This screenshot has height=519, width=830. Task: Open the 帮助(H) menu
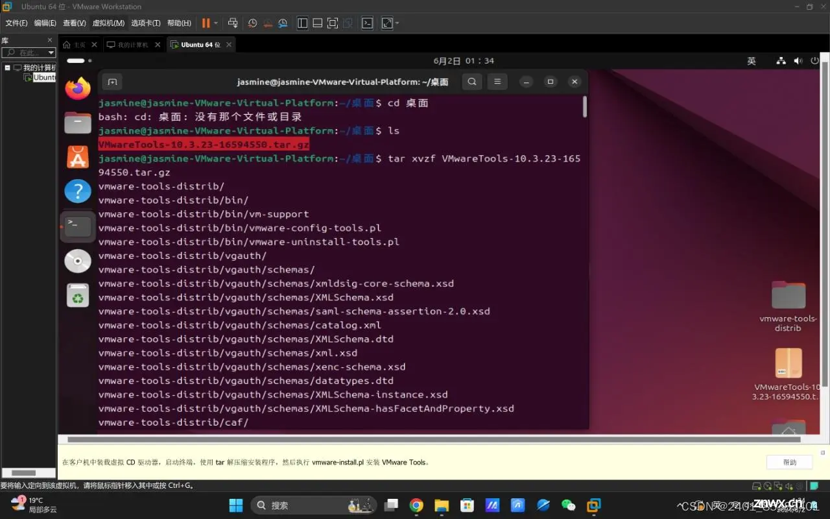point(179,23)
